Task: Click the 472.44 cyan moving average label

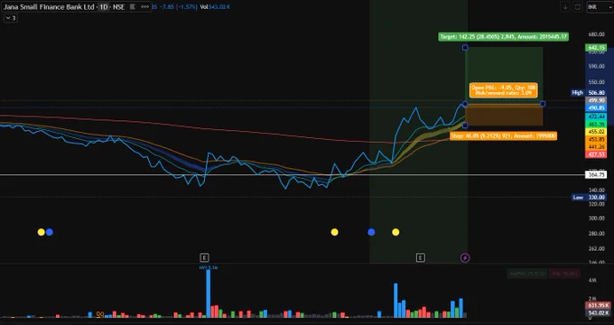Action: pyautogui.click(x=596, y=117)
